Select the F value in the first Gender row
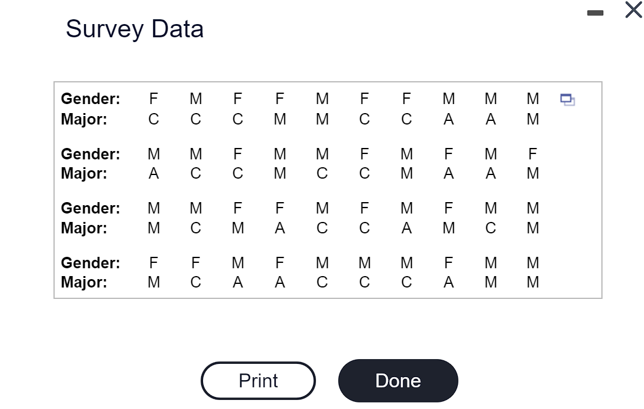The image size is (644, 409). pyautogui.click(x=153, y=99)
